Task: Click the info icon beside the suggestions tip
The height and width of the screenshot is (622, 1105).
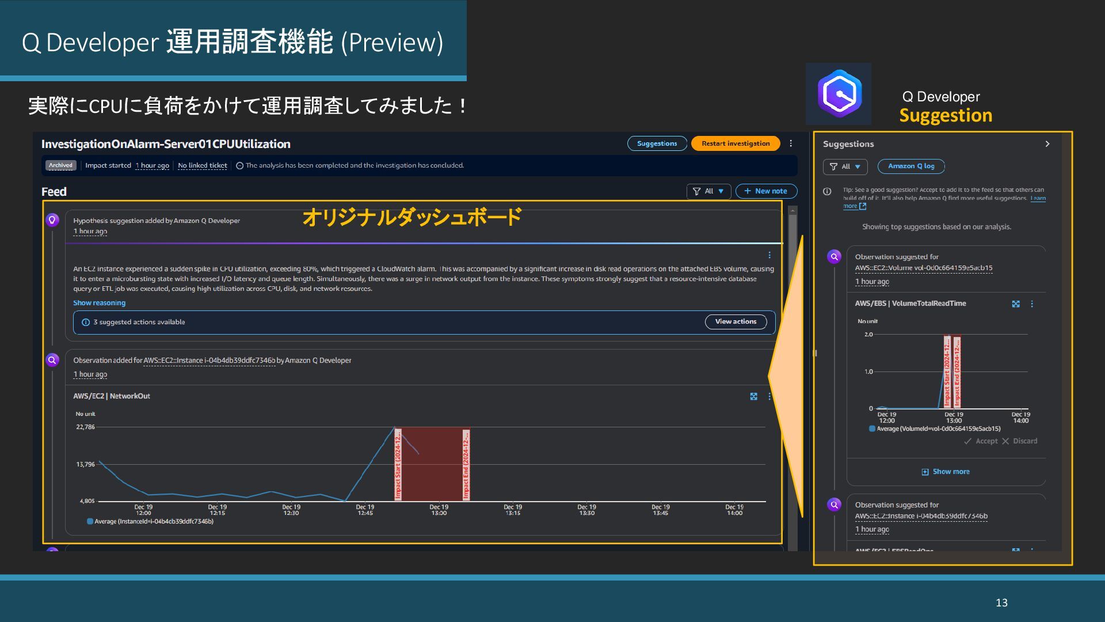Action: click(827, 192)
